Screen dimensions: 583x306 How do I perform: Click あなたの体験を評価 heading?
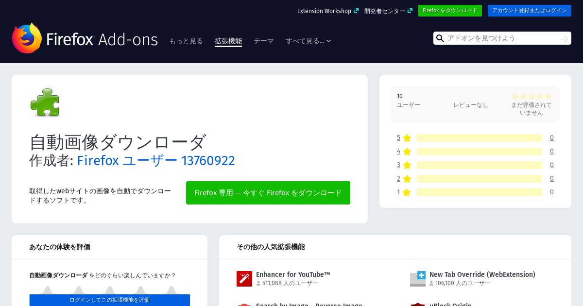tap(60, 247)
